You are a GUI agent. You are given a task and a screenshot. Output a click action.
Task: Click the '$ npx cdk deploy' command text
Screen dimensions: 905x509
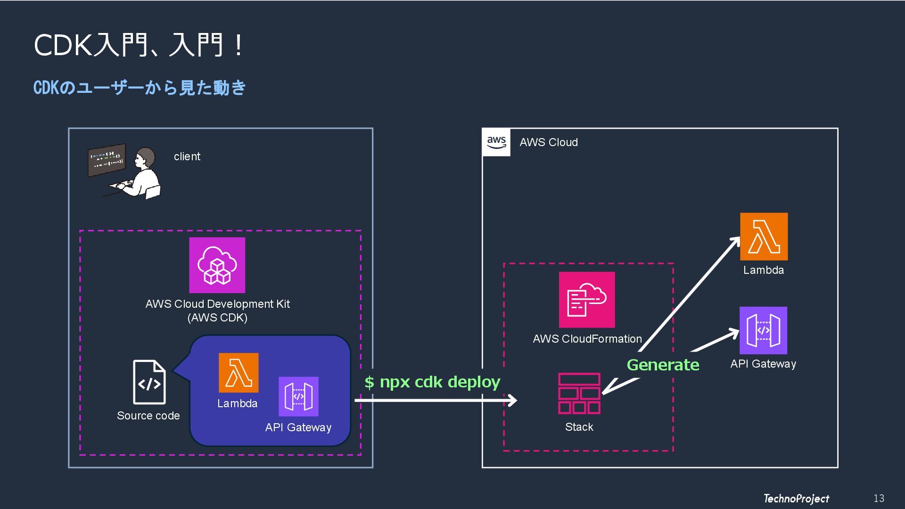coord(432,382)
